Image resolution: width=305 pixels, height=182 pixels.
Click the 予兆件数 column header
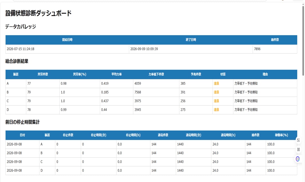click(x=196, y=74)
